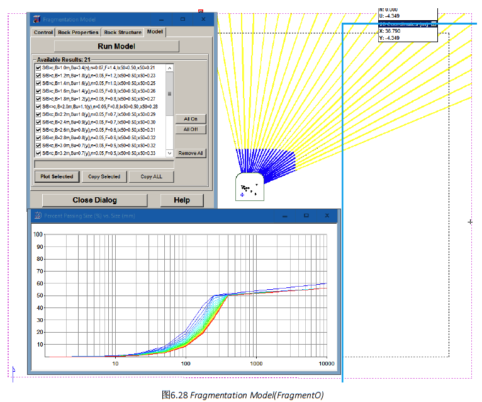482x402 pixels.
Task: Uncheck result B=2.4m, Bu=0.9(y)
Action: coord(38,122)
